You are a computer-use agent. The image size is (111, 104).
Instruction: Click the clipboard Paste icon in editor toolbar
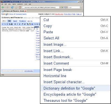click(12, 24)
